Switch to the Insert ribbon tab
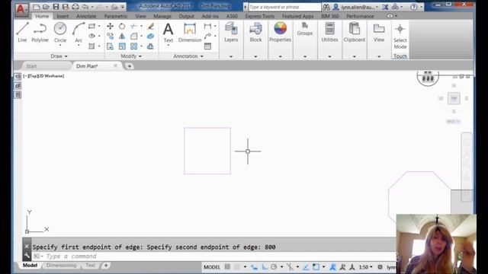Viewport: 488px width, 274px height. (x=63, y=16)
